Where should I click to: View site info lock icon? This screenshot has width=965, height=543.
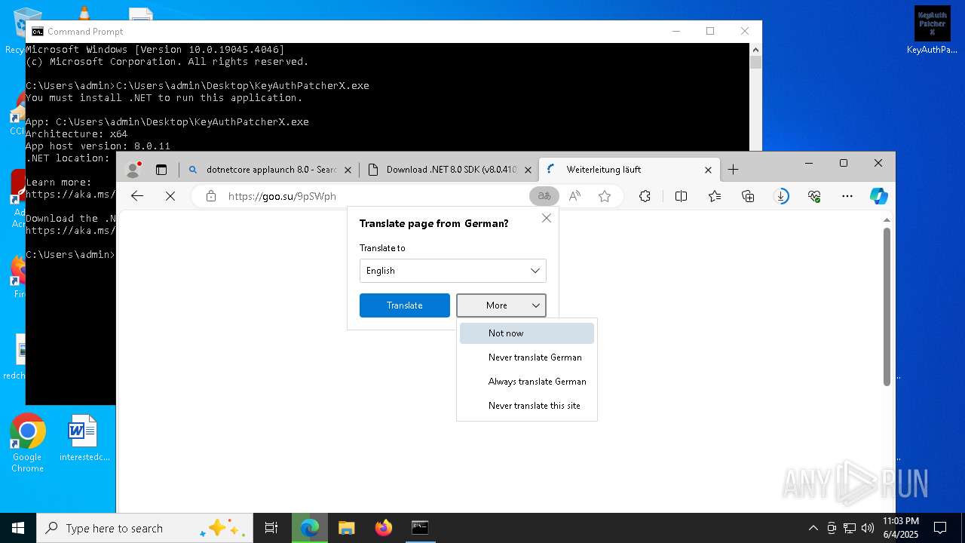pos(211,196)
